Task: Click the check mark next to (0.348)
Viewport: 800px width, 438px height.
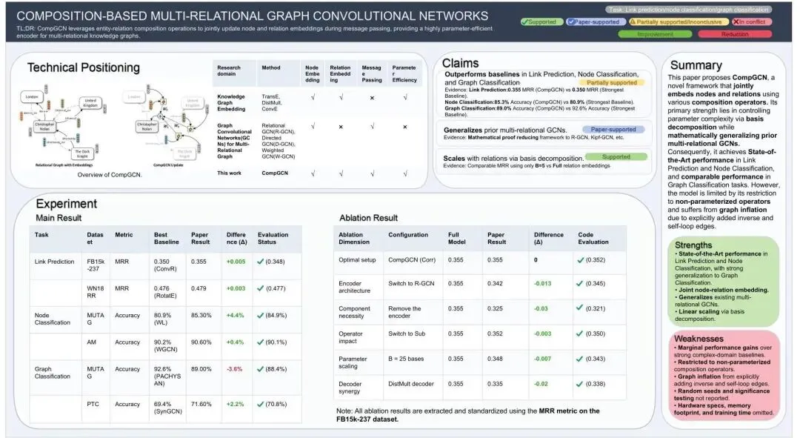Action: point(260,262)
